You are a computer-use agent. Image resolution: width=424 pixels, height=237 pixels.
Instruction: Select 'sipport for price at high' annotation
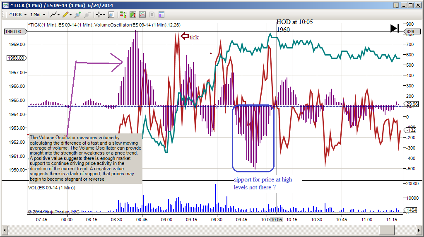263,180
